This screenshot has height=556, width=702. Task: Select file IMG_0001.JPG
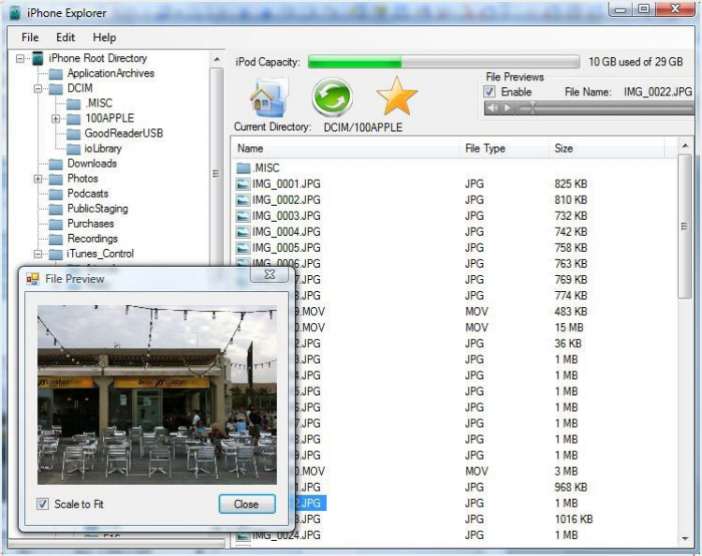pyautogui.click(x=286, y=184)
